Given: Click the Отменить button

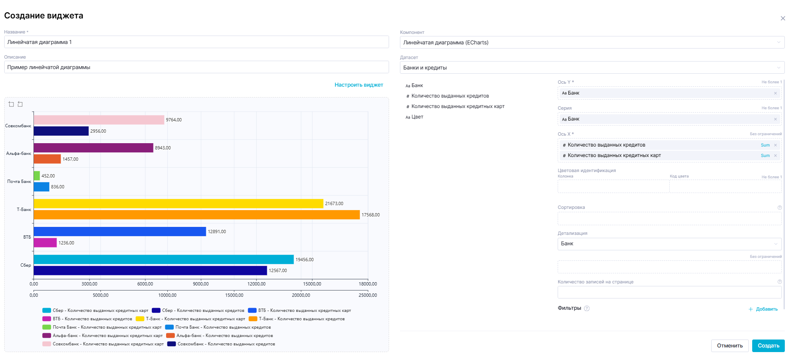Looking at the screenshot, I should coord(730,346).
